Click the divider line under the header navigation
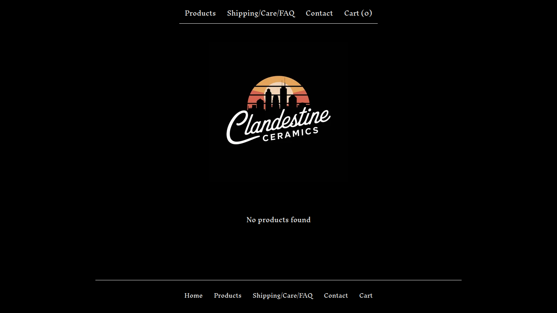 (x=278, y=24)
